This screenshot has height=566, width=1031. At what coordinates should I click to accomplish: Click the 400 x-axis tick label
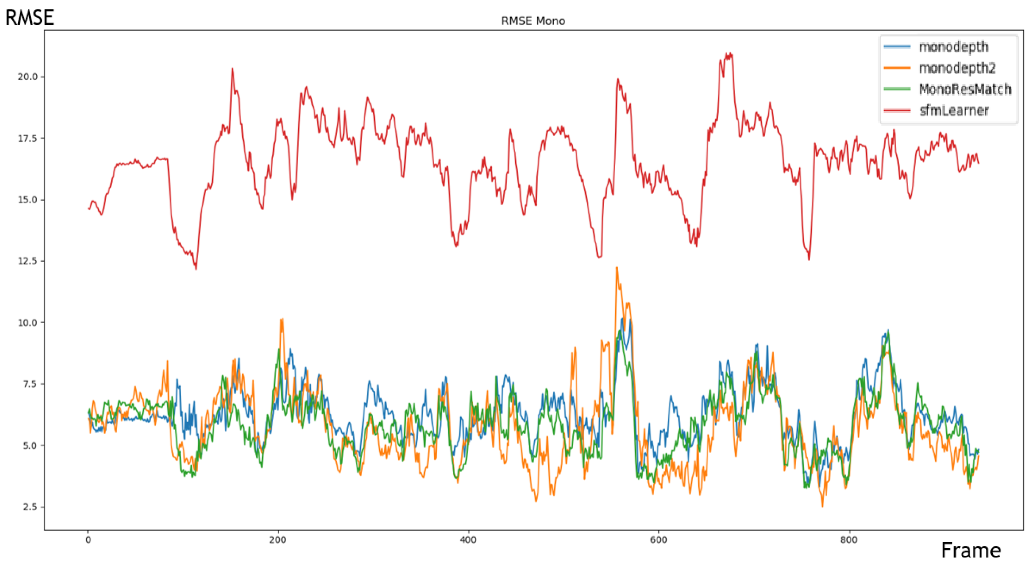468,540
